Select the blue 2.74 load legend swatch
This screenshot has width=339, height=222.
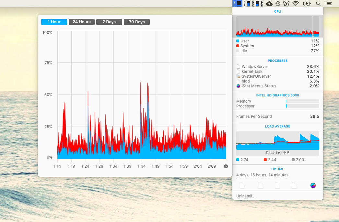click(238, 160)
